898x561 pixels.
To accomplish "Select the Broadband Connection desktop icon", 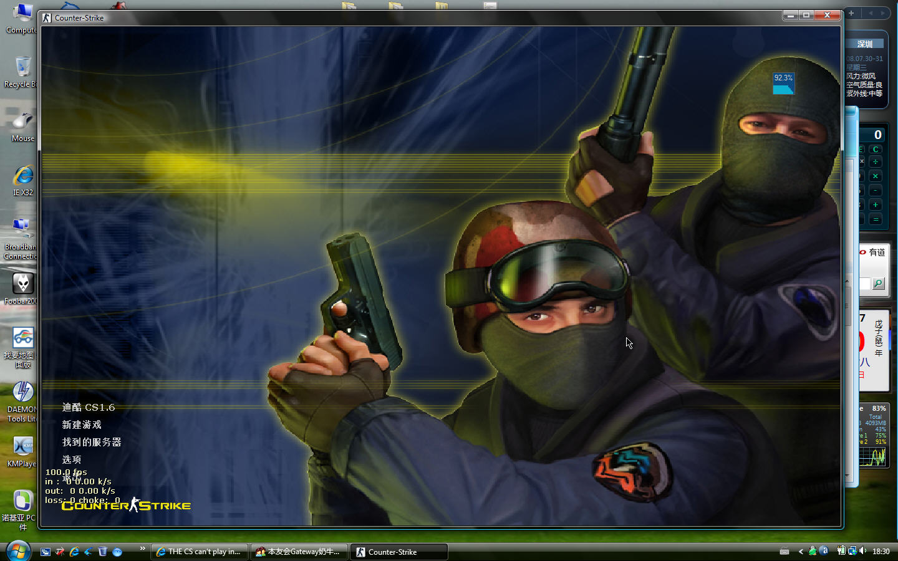I will tap(21, 239).
